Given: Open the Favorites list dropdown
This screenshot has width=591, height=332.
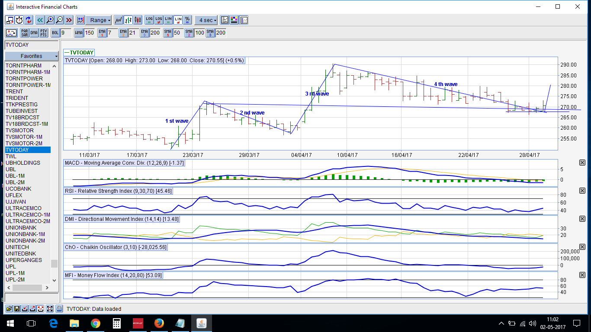Looking at the screenshot, I should pyautogui.click(x=31, y=56).
